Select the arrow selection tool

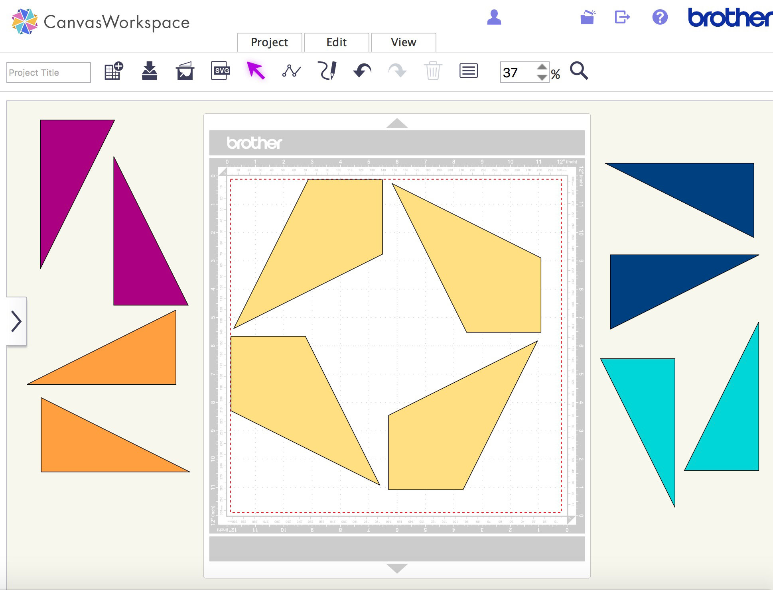(x=256, y=71)
